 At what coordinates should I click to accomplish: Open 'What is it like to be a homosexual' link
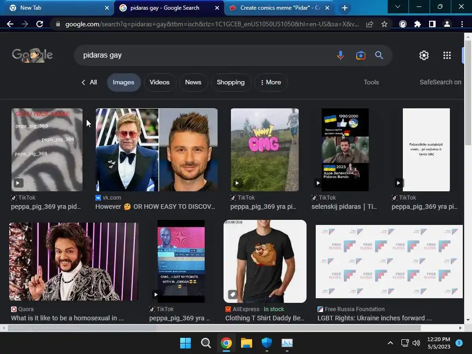coord(67,318)
